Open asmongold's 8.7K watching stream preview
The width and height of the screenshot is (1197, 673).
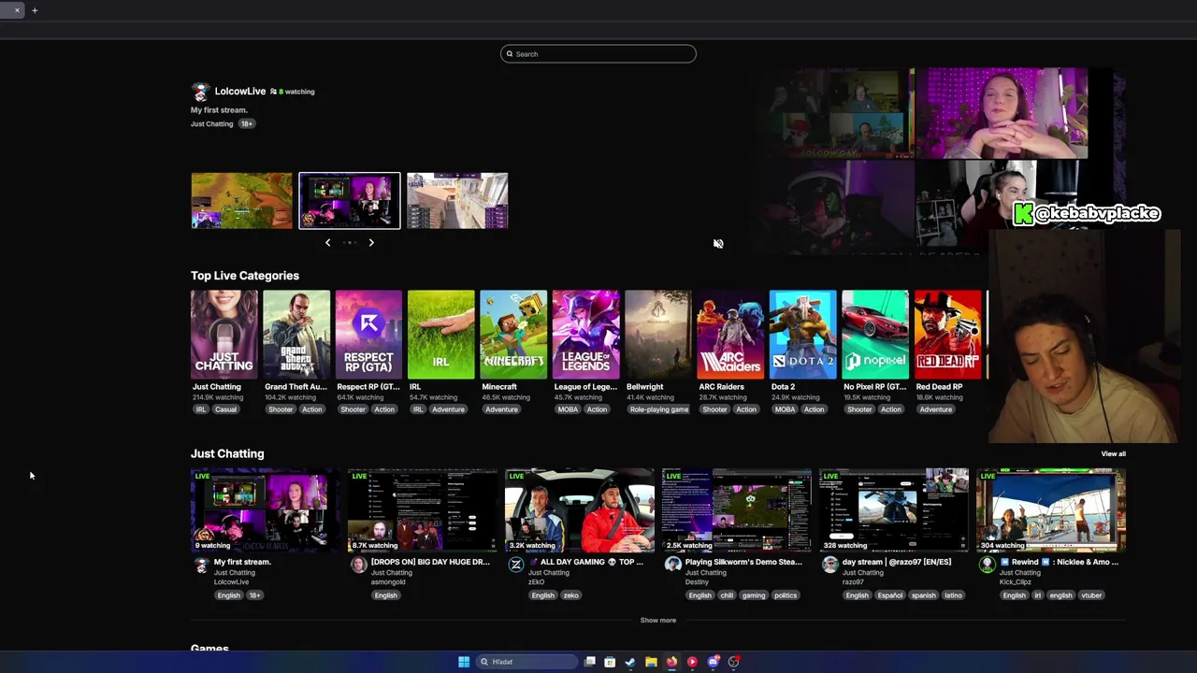423,510
